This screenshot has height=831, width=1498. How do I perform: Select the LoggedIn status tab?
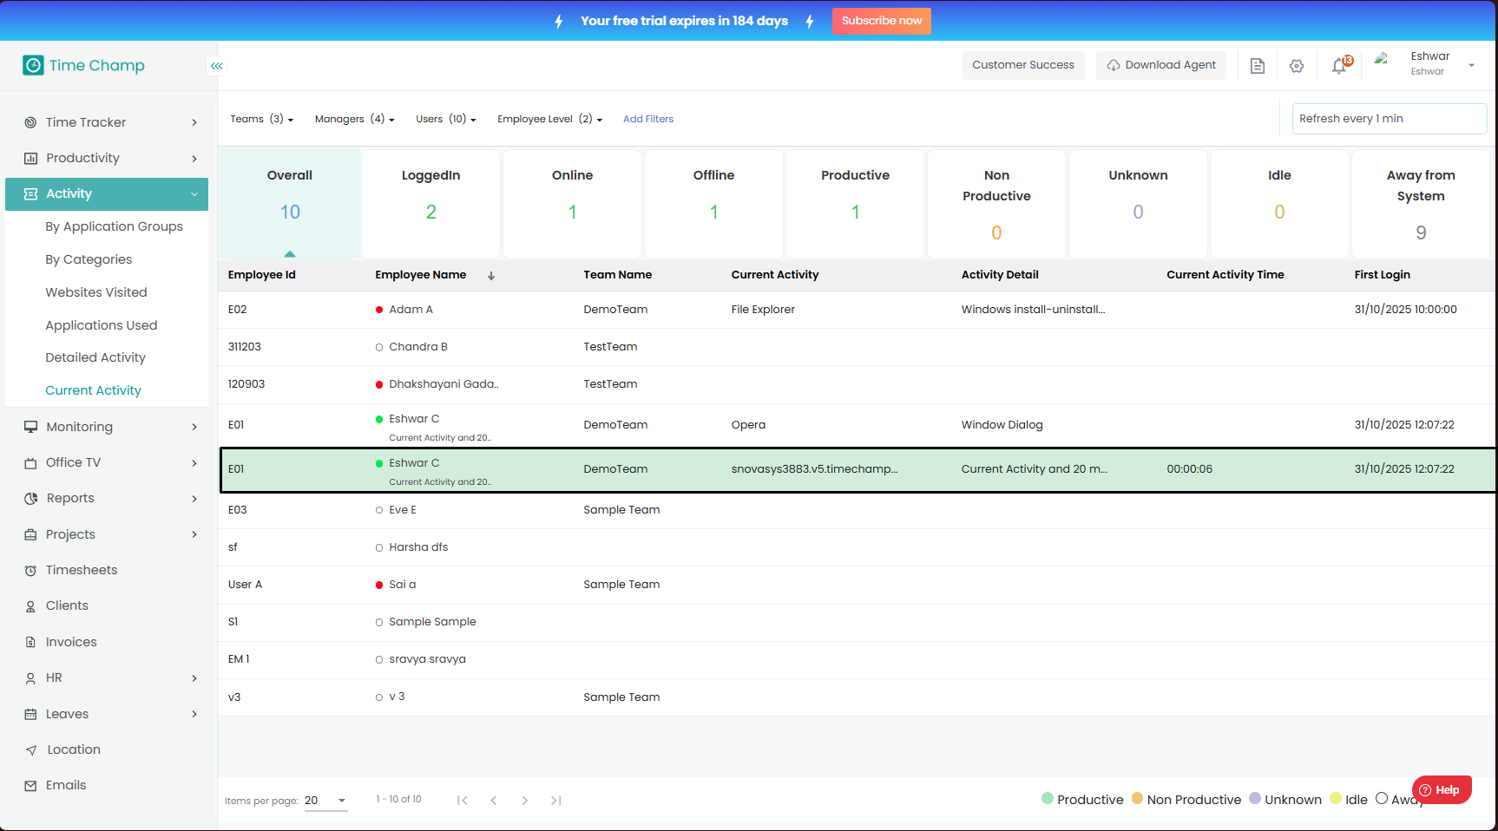pyautogui.click(x=430, y=203)
